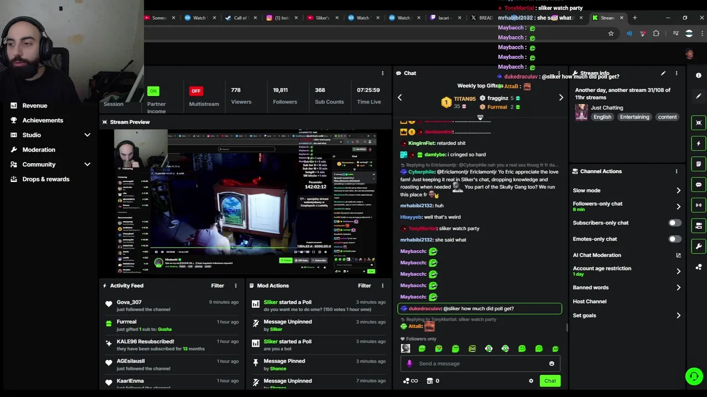Click Gusha link in gifted sub entry
The width and height of the screenshot is (707, 397).
pyautogui.click(x=165, y=329)
